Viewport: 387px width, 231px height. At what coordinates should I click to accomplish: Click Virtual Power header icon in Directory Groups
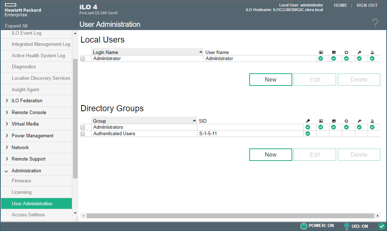coord(347,121)
